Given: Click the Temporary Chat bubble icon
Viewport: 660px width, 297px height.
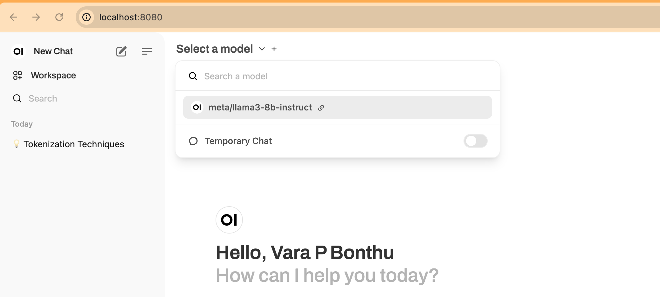Looking at the screenshot, I should coord(193,141).
